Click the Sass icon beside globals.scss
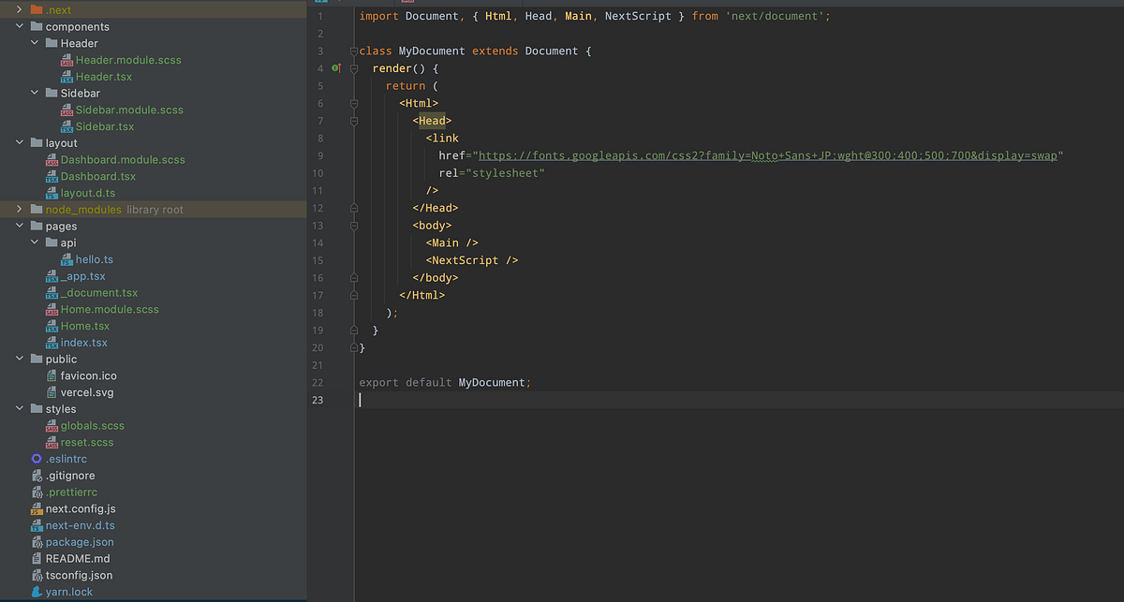Screen dimensions: 1124x602 [x=52, y=425]
